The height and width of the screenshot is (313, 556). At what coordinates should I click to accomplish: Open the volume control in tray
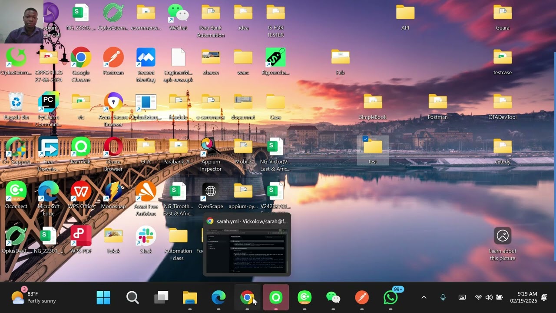click(489, 297)
